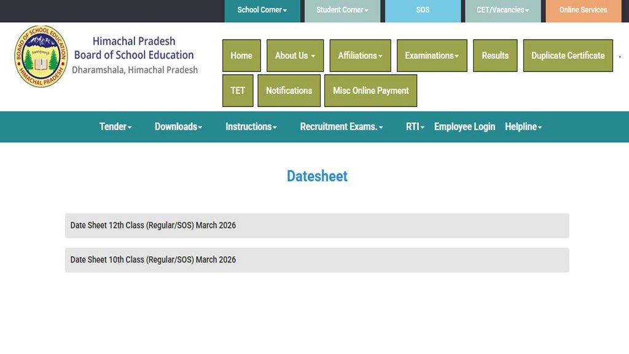Expand the RTI dropdown
Image resolution: width=629 pixels, height=354 pixels.
[414, 127]
